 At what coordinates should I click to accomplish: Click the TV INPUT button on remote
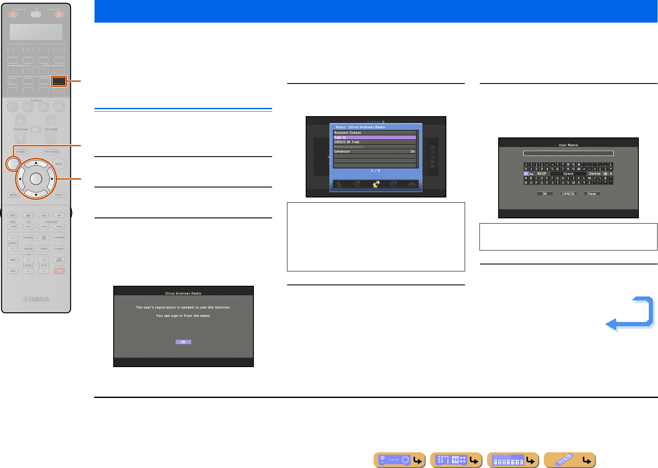point(13,260)
